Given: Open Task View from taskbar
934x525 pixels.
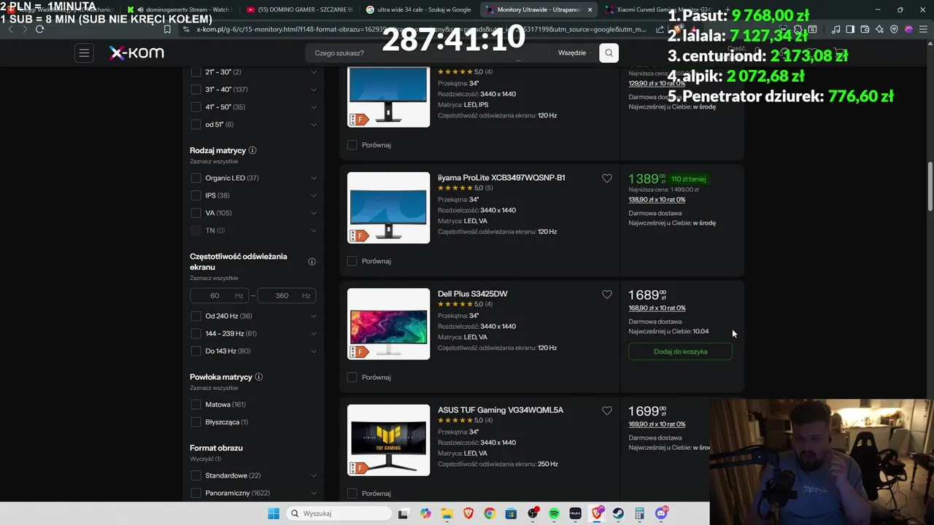Looking at the screenshot, I should 403,513.
